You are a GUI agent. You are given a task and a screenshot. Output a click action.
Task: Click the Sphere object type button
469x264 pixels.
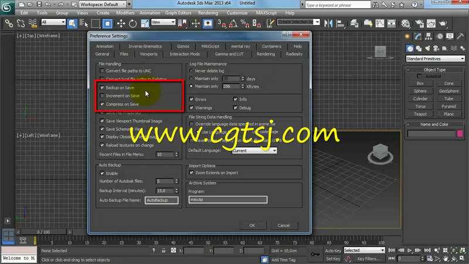pos(420,91)
